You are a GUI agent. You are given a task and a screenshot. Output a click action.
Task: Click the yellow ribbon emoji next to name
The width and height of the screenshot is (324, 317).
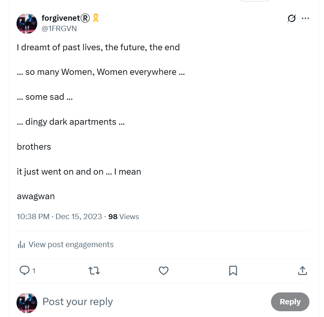pyautogui.click(x=96, y=18)
